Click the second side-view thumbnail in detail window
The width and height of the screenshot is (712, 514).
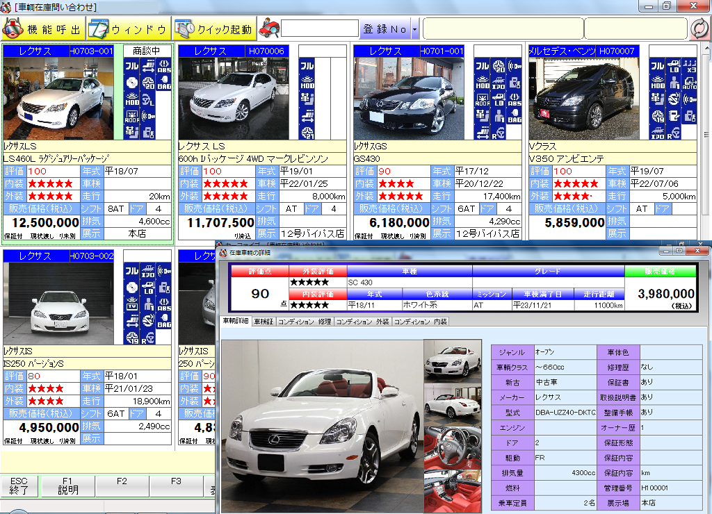(x=453, y=404)
